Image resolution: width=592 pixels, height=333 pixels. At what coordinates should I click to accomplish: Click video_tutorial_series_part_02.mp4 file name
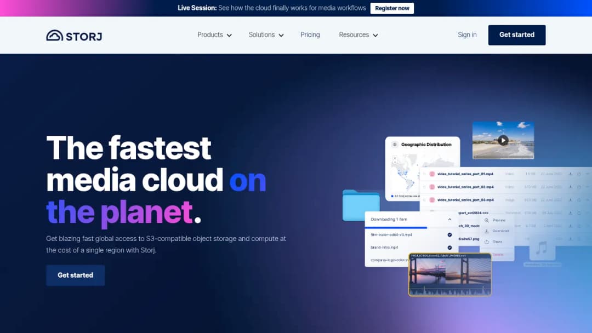465,187
